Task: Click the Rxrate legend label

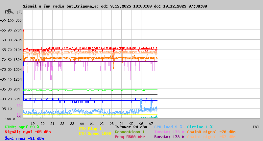Action: pyautogui.click(x=169, y=137)
